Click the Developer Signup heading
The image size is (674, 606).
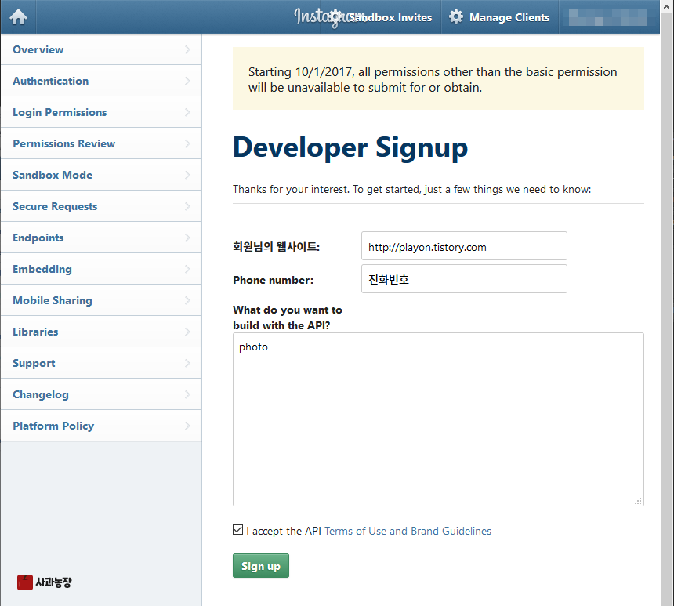pos(350,147)
